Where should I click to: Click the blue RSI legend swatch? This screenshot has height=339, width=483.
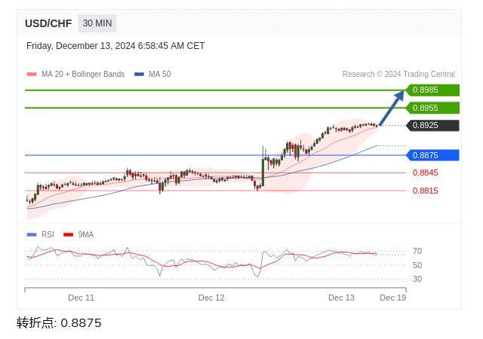point(32,235)
